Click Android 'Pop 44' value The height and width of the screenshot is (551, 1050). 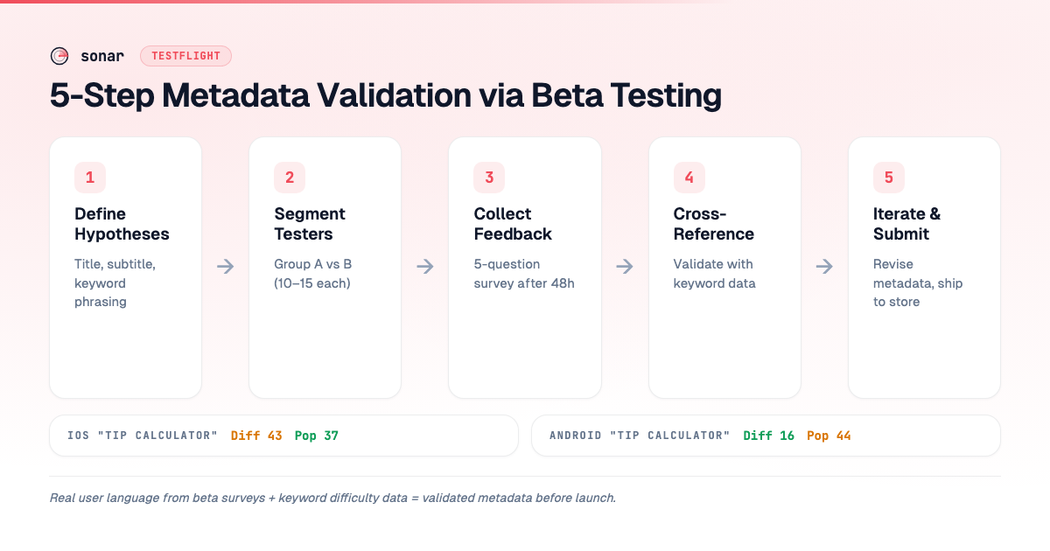829,436
